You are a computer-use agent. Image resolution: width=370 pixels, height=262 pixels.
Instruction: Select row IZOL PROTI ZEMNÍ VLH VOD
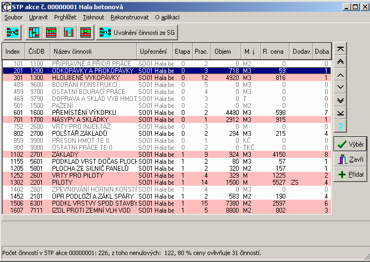tap(167, 210)
